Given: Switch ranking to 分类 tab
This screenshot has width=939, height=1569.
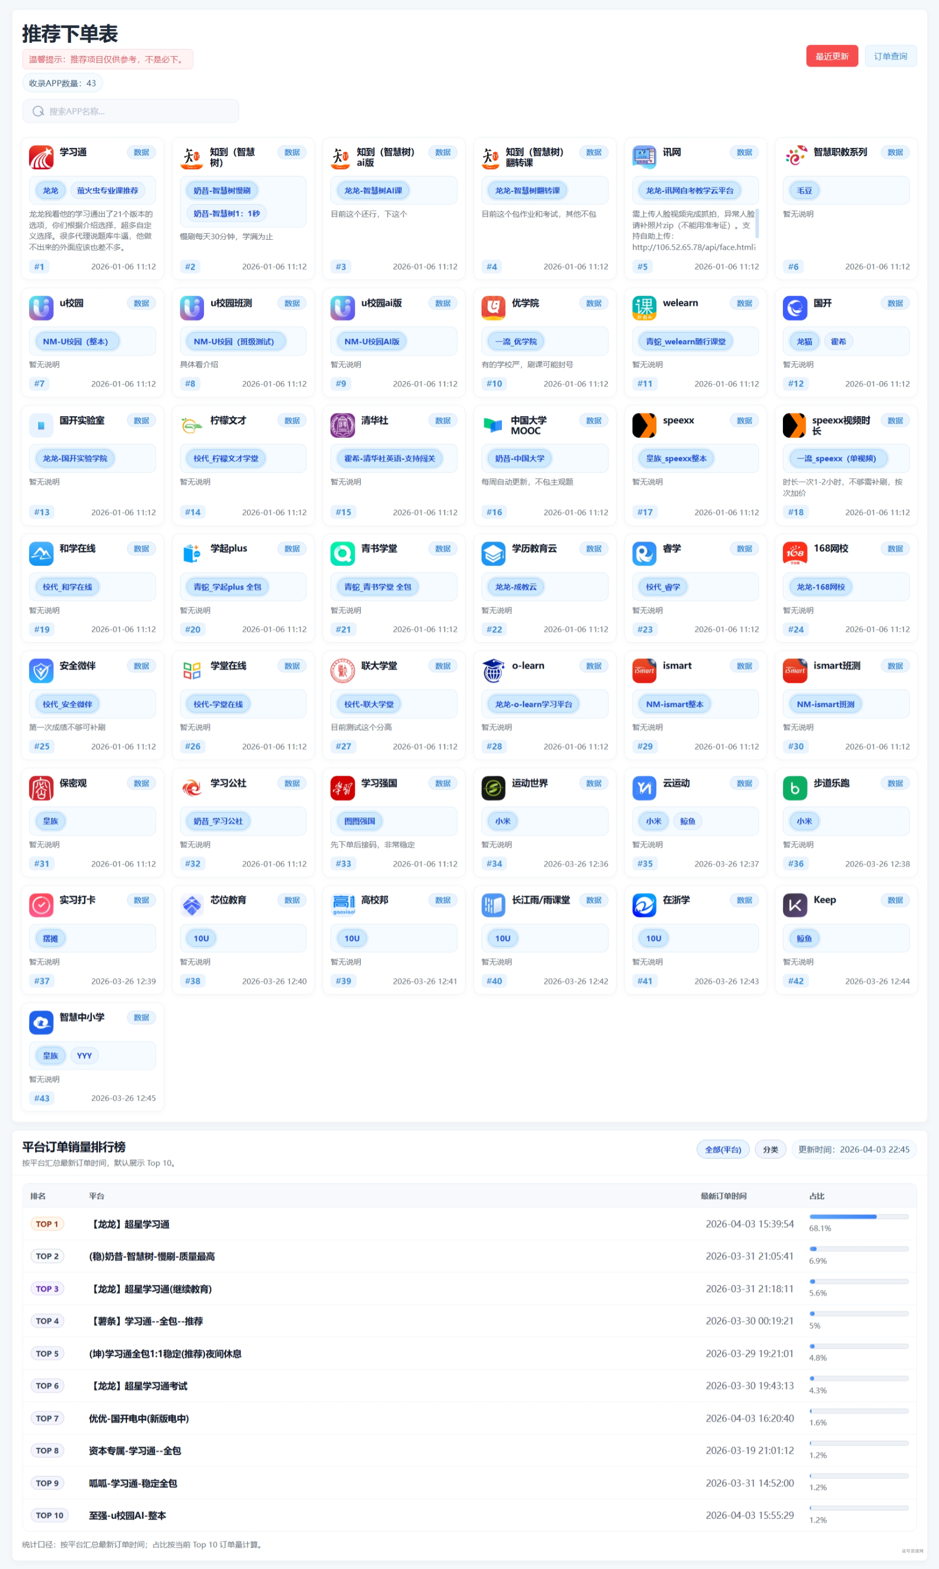Looking at the screenshot, I should point(770,1150).
